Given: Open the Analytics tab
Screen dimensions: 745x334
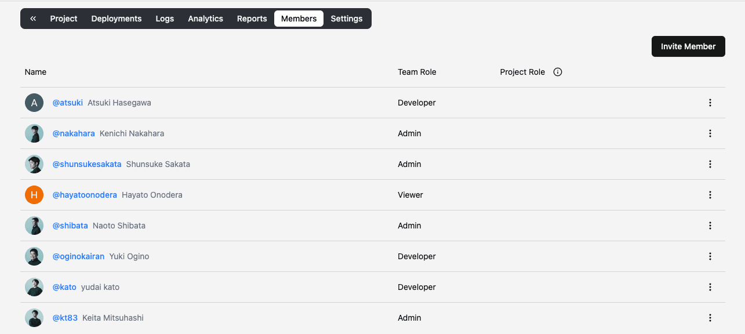Looking at the screenshot, I should [205, 19].
